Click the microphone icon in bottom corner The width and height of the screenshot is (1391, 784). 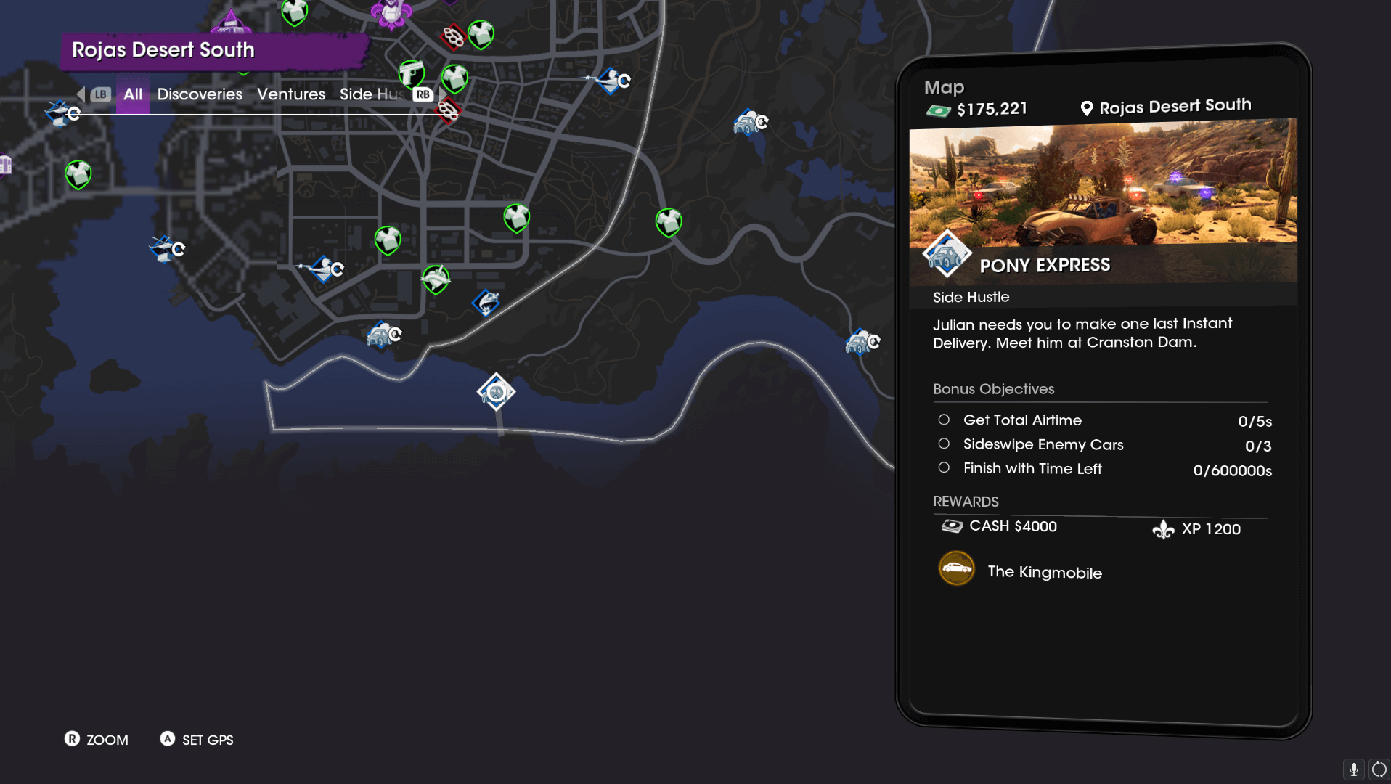[x=1353, y=769]
